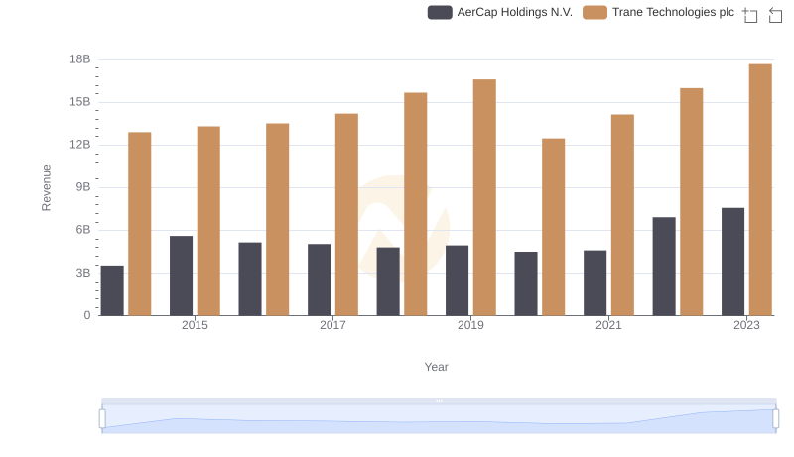Click the Revenue axis title
794x457 pixels.
(46, 187)
